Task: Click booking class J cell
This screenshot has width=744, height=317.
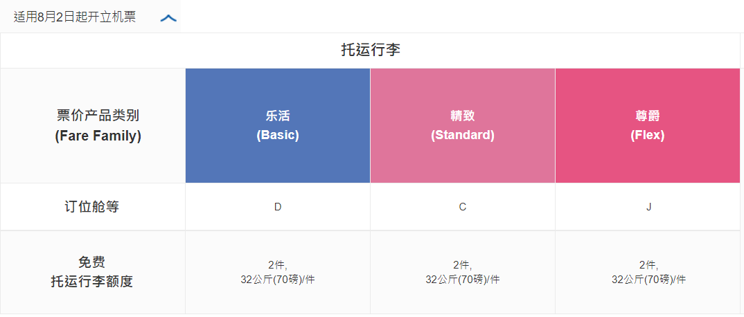Action: point(648,206)
